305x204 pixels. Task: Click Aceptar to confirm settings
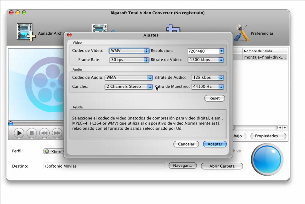coord(215,144)
